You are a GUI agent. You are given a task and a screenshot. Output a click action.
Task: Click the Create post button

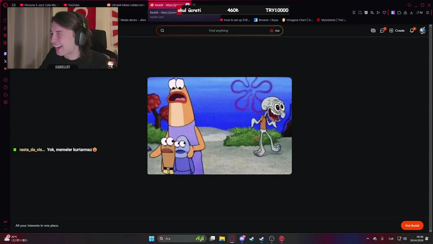[397, 30]
